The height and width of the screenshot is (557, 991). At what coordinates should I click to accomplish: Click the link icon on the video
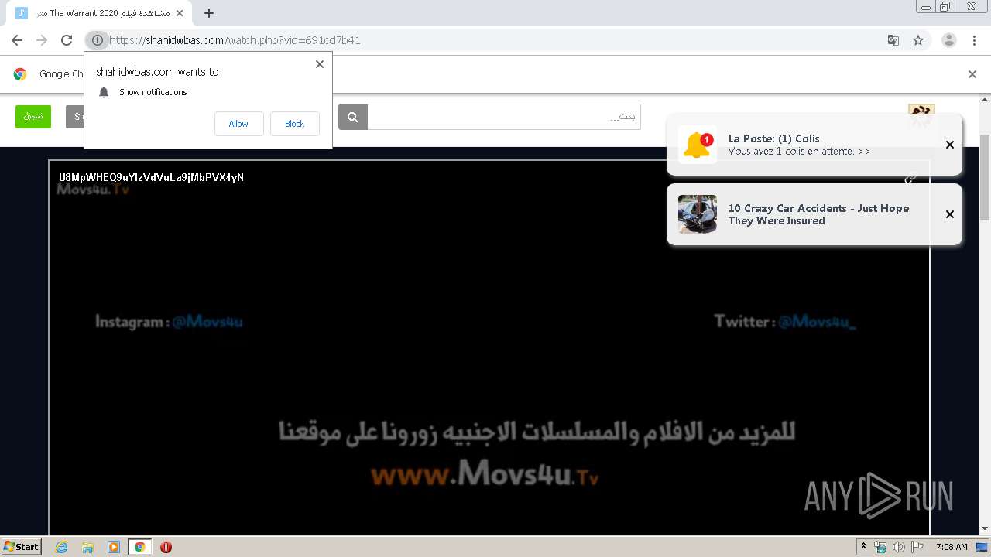[910, 178]
